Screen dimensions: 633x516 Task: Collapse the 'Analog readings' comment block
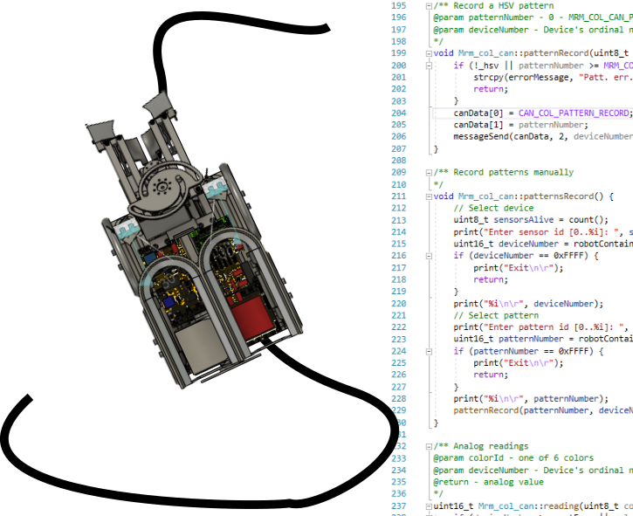point(428,446)
